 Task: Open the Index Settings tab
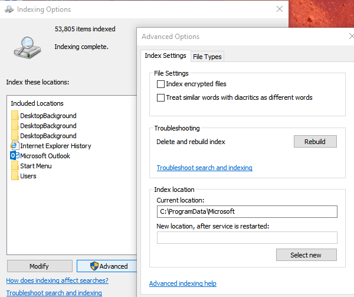(x=165, y=56)
